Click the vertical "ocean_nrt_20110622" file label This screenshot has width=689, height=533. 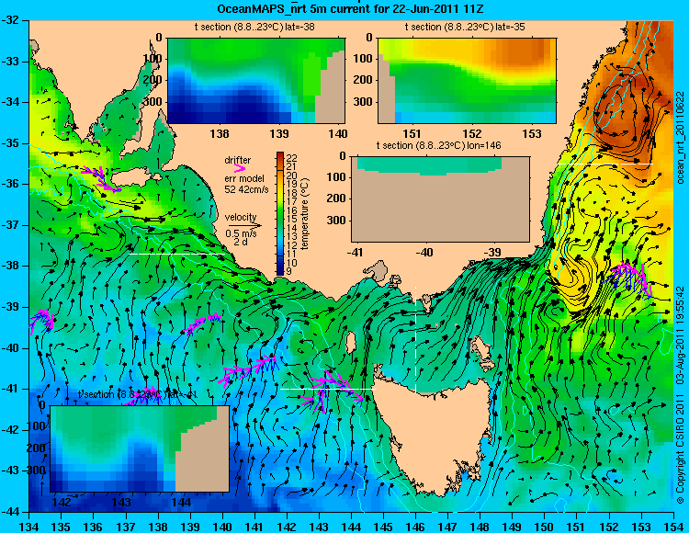pos(681,138)
